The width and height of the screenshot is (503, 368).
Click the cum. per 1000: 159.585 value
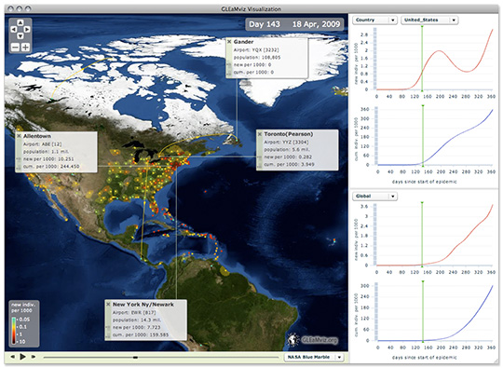pyautogui.click(x=141, y=334)
